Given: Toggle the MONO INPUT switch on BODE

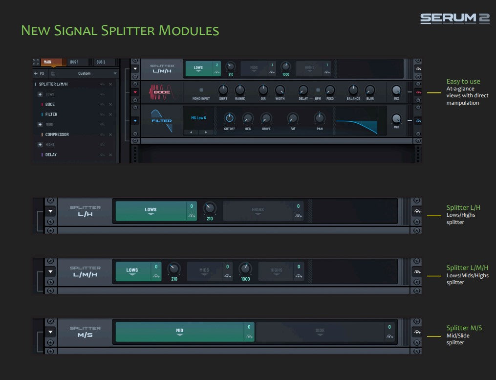Looking at the screenshot, I should coord(201,90).
